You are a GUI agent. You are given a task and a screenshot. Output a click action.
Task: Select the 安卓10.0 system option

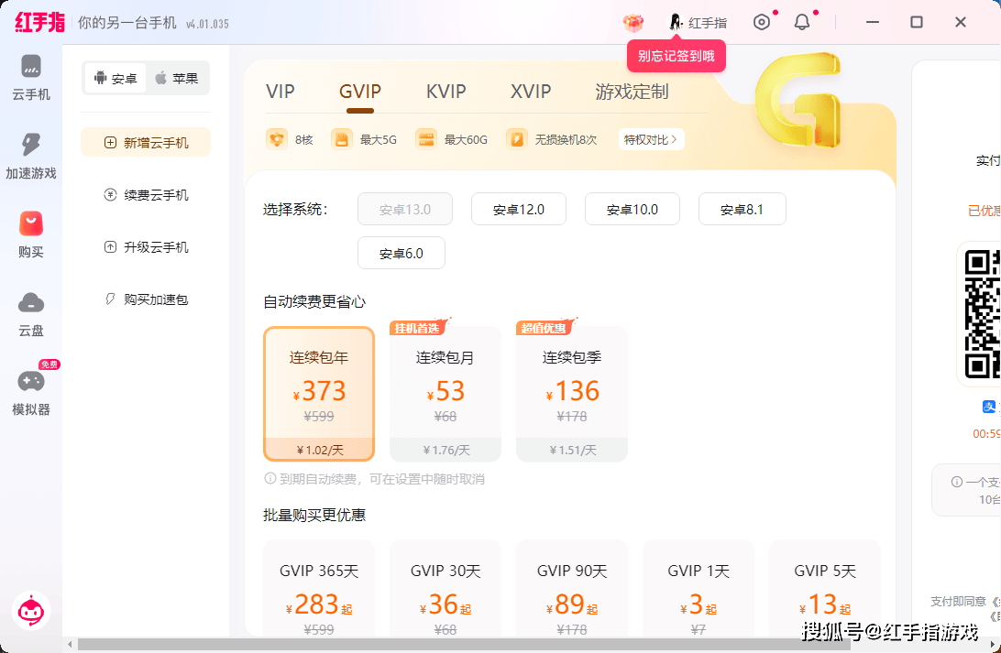tap(632, 209)
